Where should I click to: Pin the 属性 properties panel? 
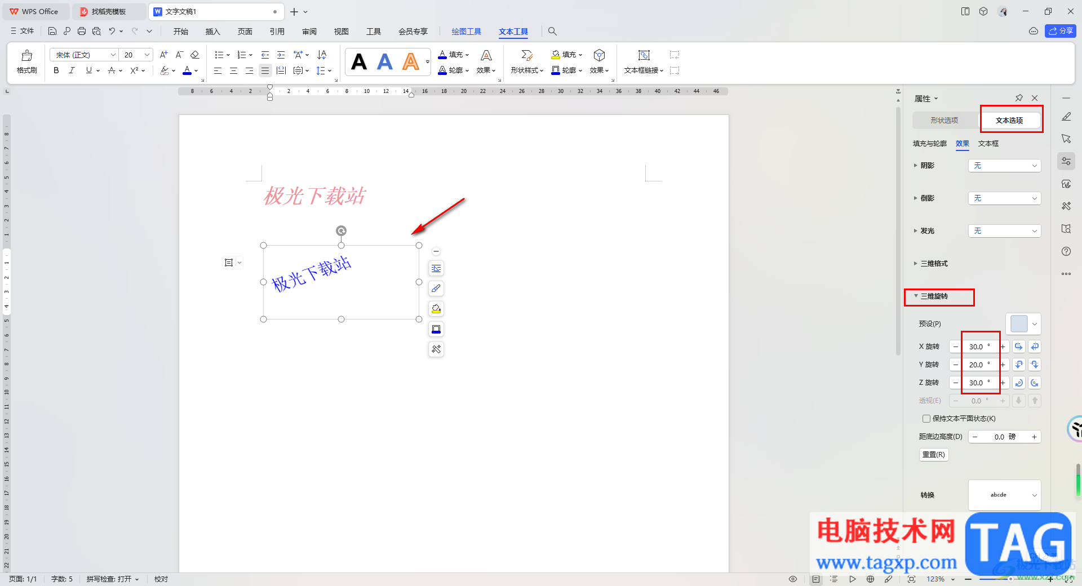1019,98
